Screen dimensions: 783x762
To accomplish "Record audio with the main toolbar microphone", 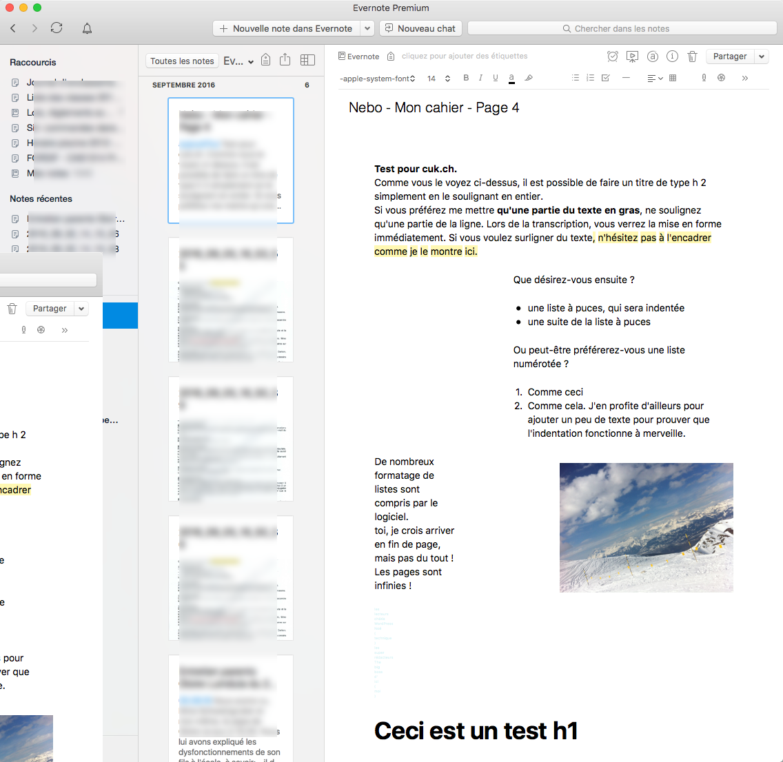I will [704, 78].
